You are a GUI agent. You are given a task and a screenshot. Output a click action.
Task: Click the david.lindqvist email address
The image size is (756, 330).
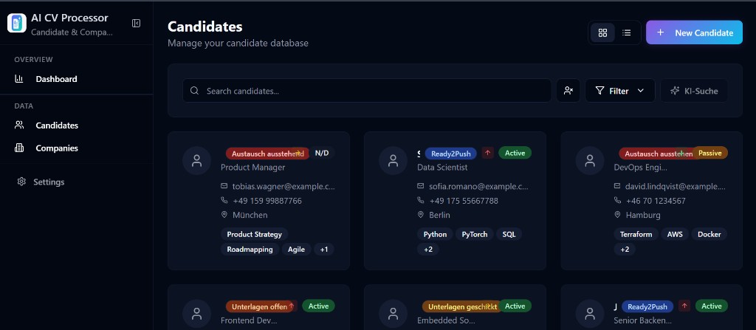pyautogui.click(x=676, y=186)
